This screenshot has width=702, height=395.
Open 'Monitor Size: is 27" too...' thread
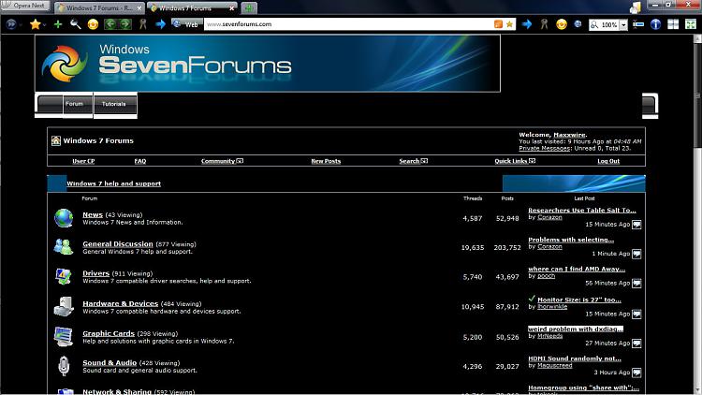pyautogui.click(x=579, y=300)
